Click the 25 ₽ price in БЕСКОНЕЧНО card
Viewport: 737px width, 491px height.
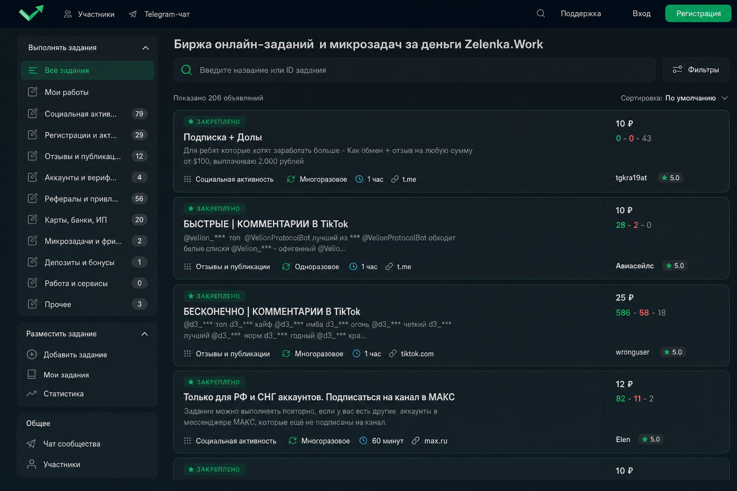pyautogui.click(x=624, y=297)
